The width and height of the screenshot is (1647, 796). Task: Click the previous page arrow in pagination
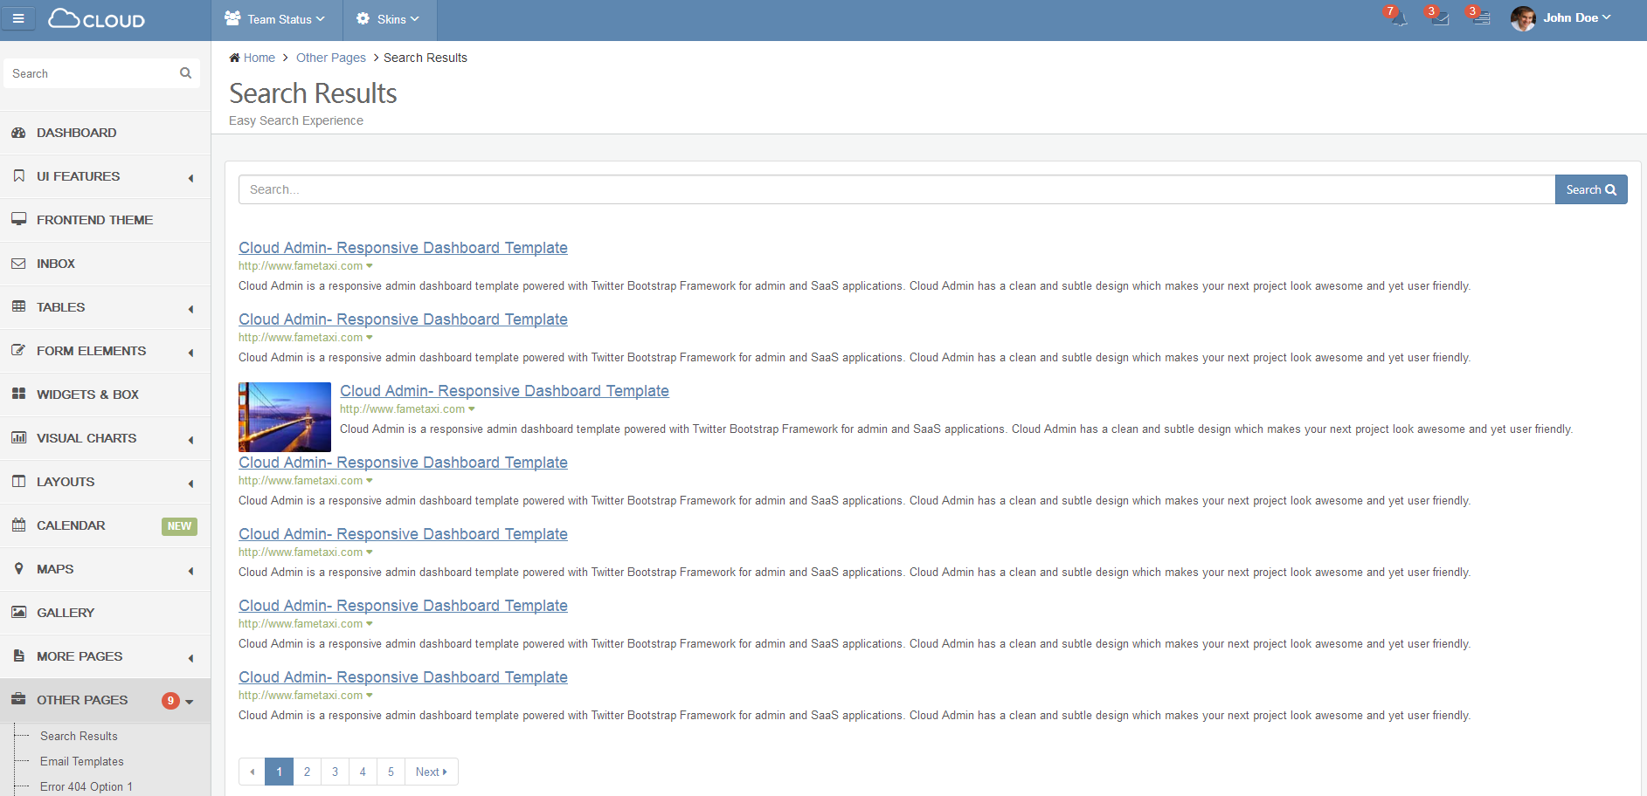coord(252,772)
